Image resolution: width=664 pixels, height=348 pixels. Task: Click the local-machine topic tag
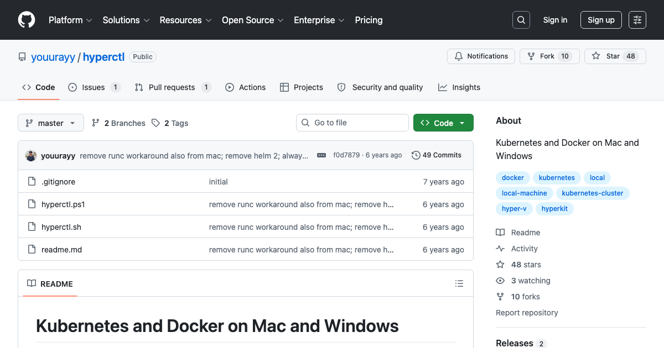click(x=524, y=193)
